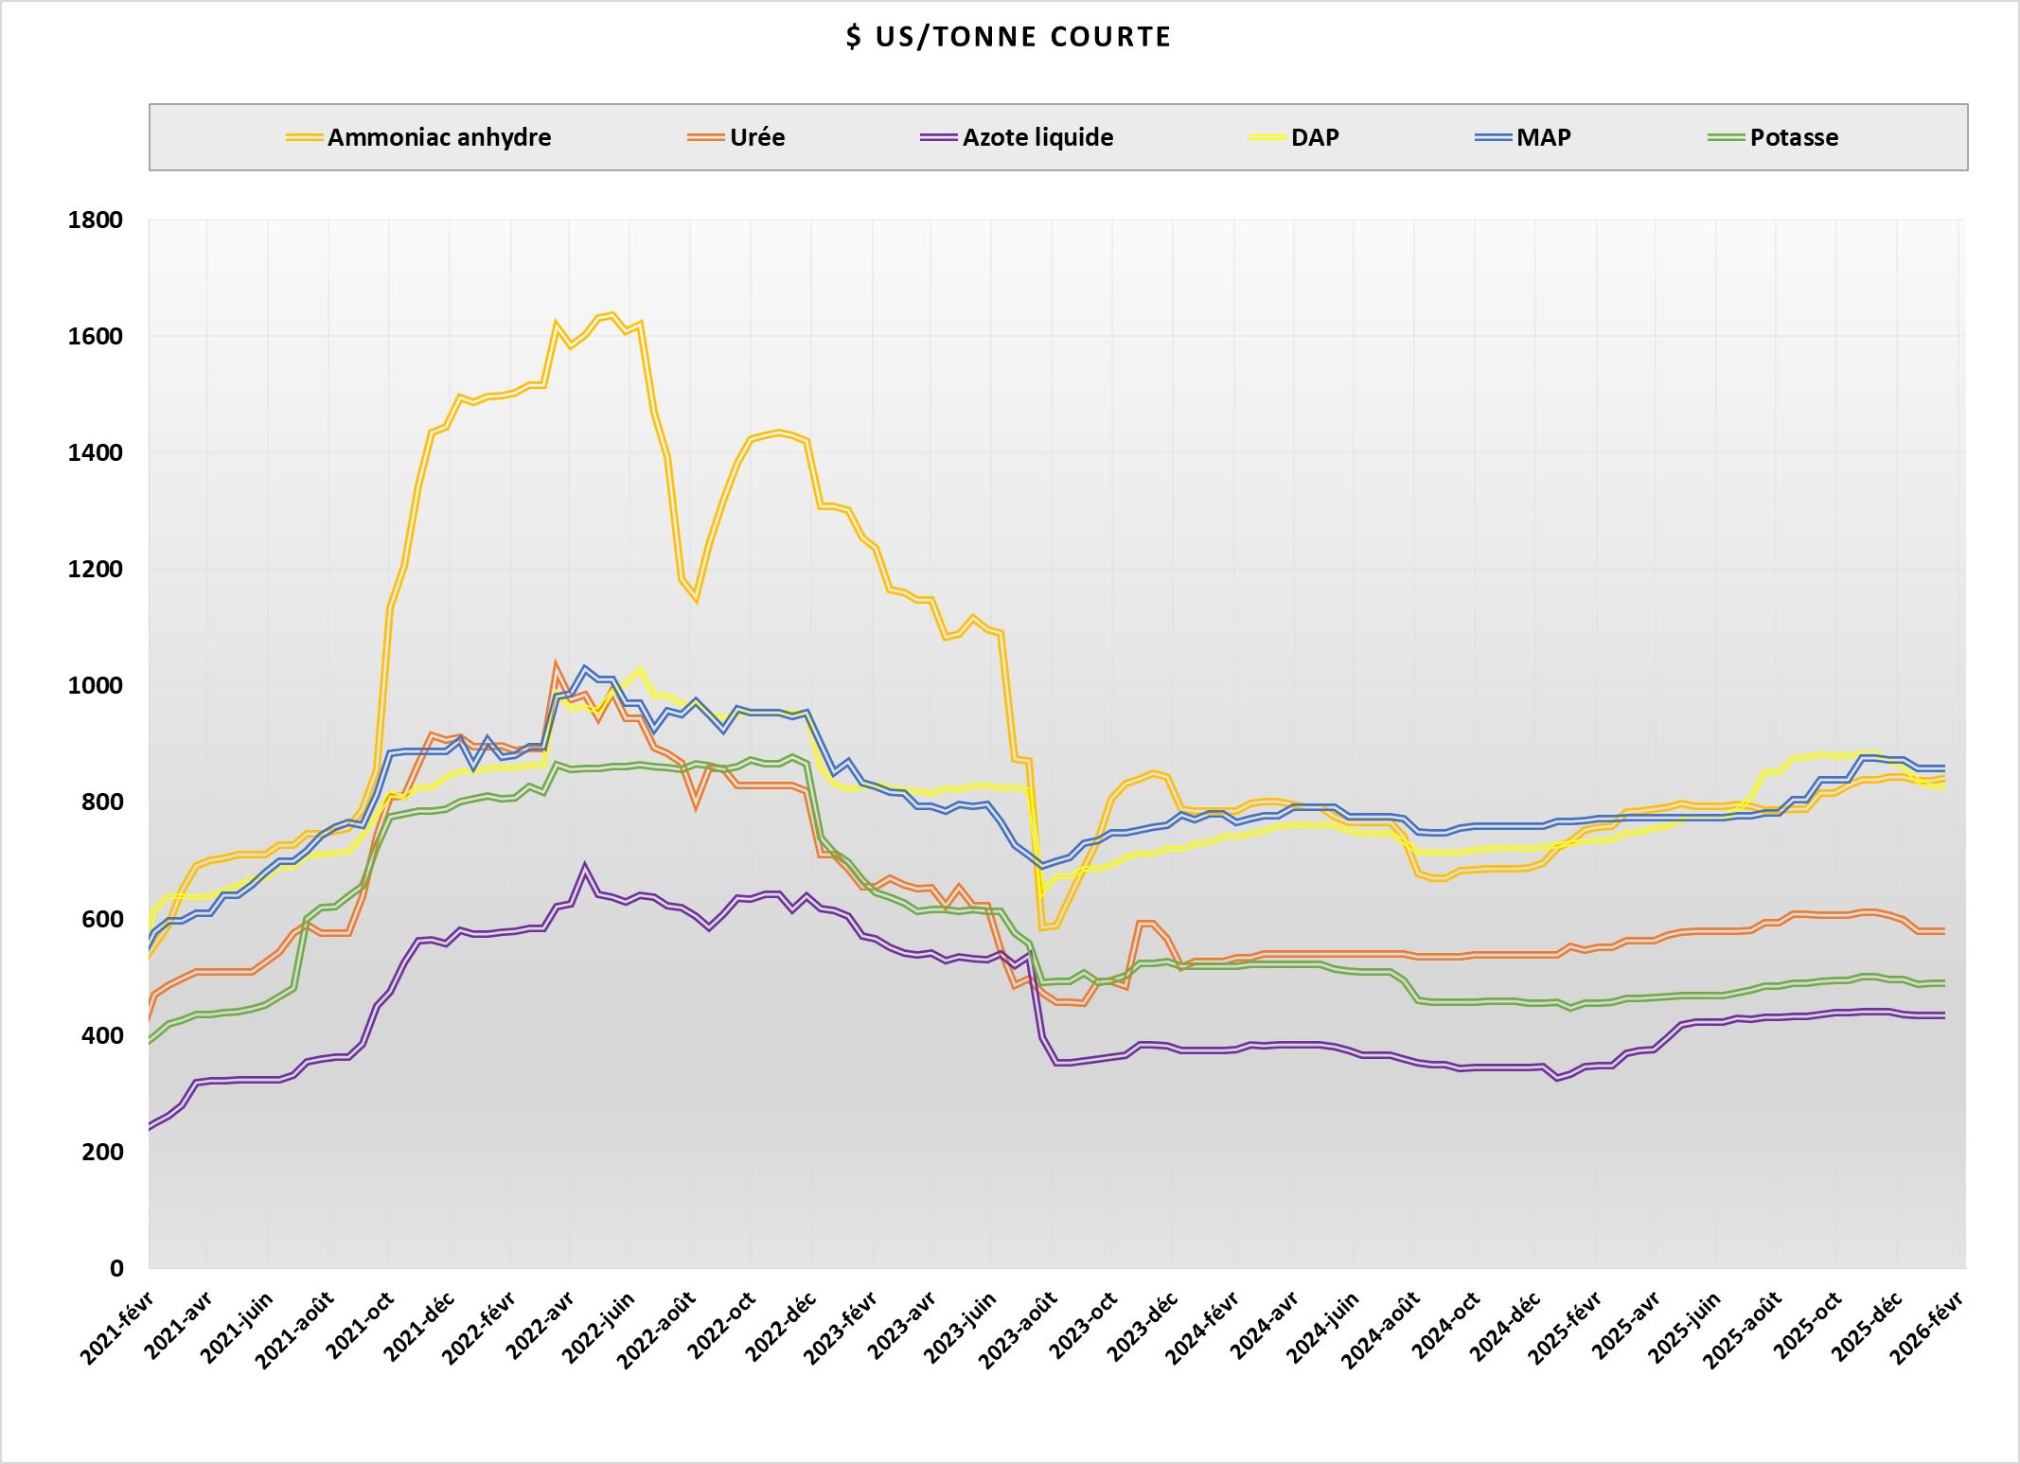
Task: Click the blue MAP legend line marker
Action: click(x=1495, y=137)
